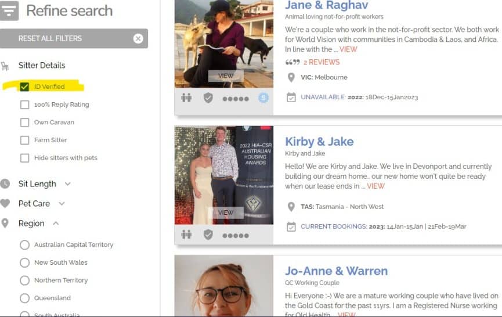Click the calendar icon beside Current Bookings
The height and width of the screenshot is (317, 502).
(291, 226)
